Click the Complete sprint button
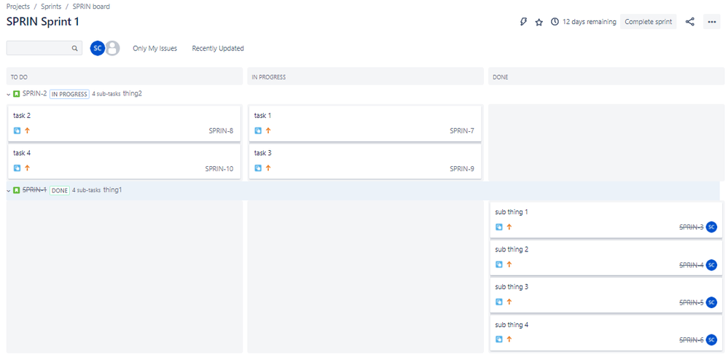Screen dimensions: 728x357 648,22
